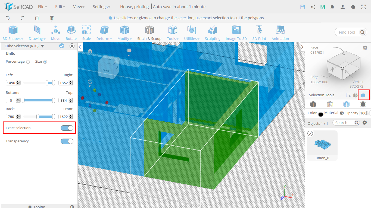
Task: Open the Animation tool
Action: click(280, 33)
